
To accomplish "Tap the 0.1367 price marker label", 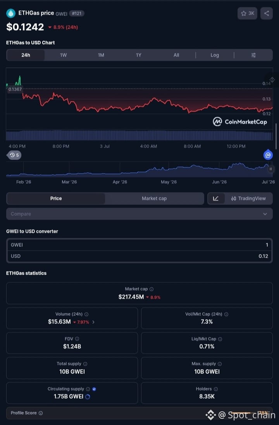I will click(15, 89).
